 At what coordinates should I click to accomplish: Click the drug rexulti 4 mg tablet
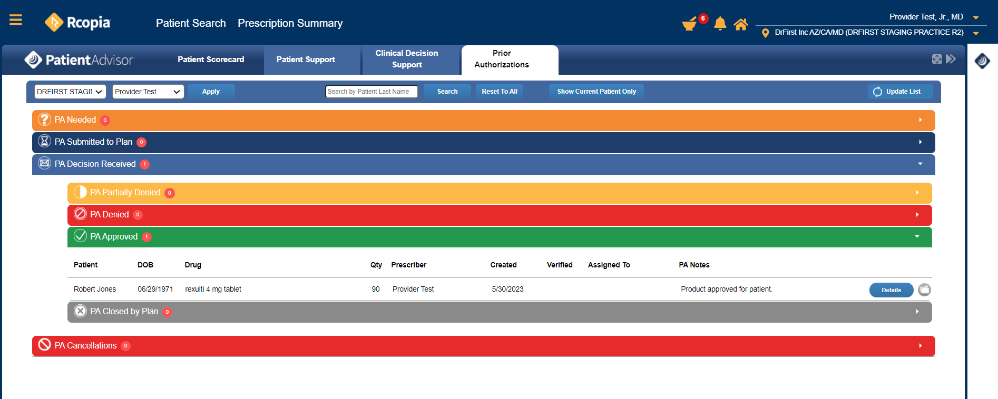pyautogui.click(x=213, y=289)
